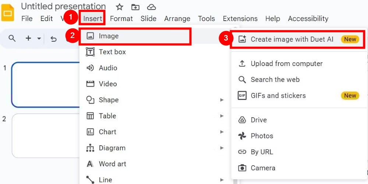Viewport: 368px width, 184px height.
Task: Choose Upload from computer
Action: pyautogui.click(x=299, y=63)
